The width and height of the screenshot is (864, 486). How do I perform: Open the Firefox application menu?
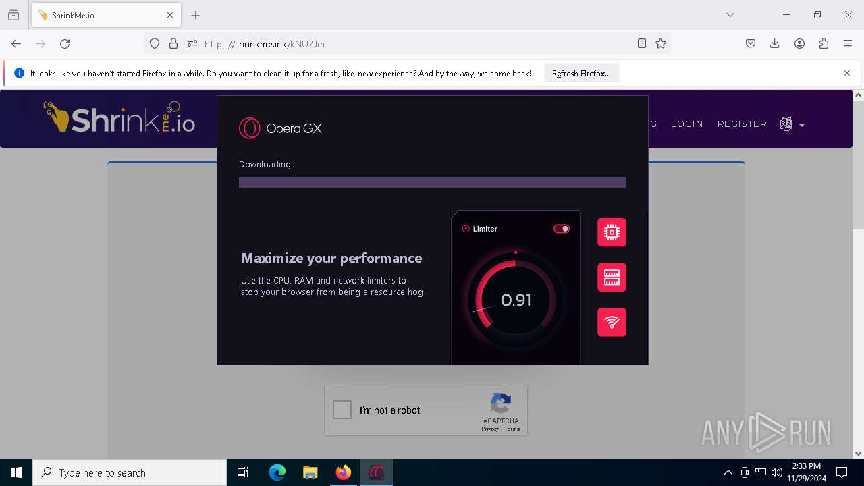click(x=848, y=43)
